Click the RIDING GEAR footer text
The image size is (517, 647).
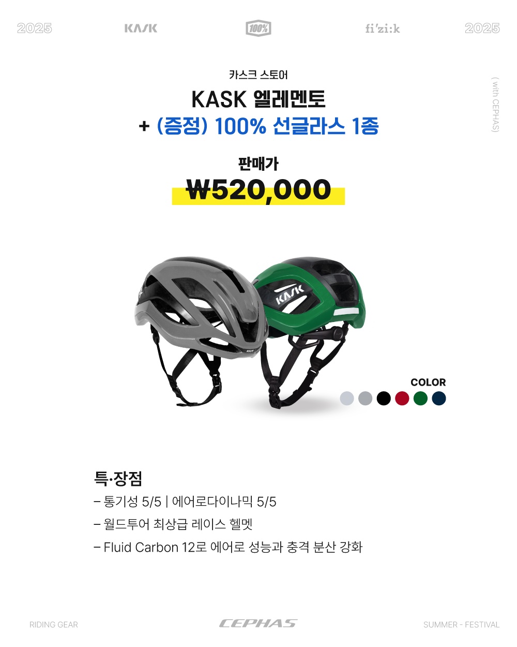click(54, 625)
